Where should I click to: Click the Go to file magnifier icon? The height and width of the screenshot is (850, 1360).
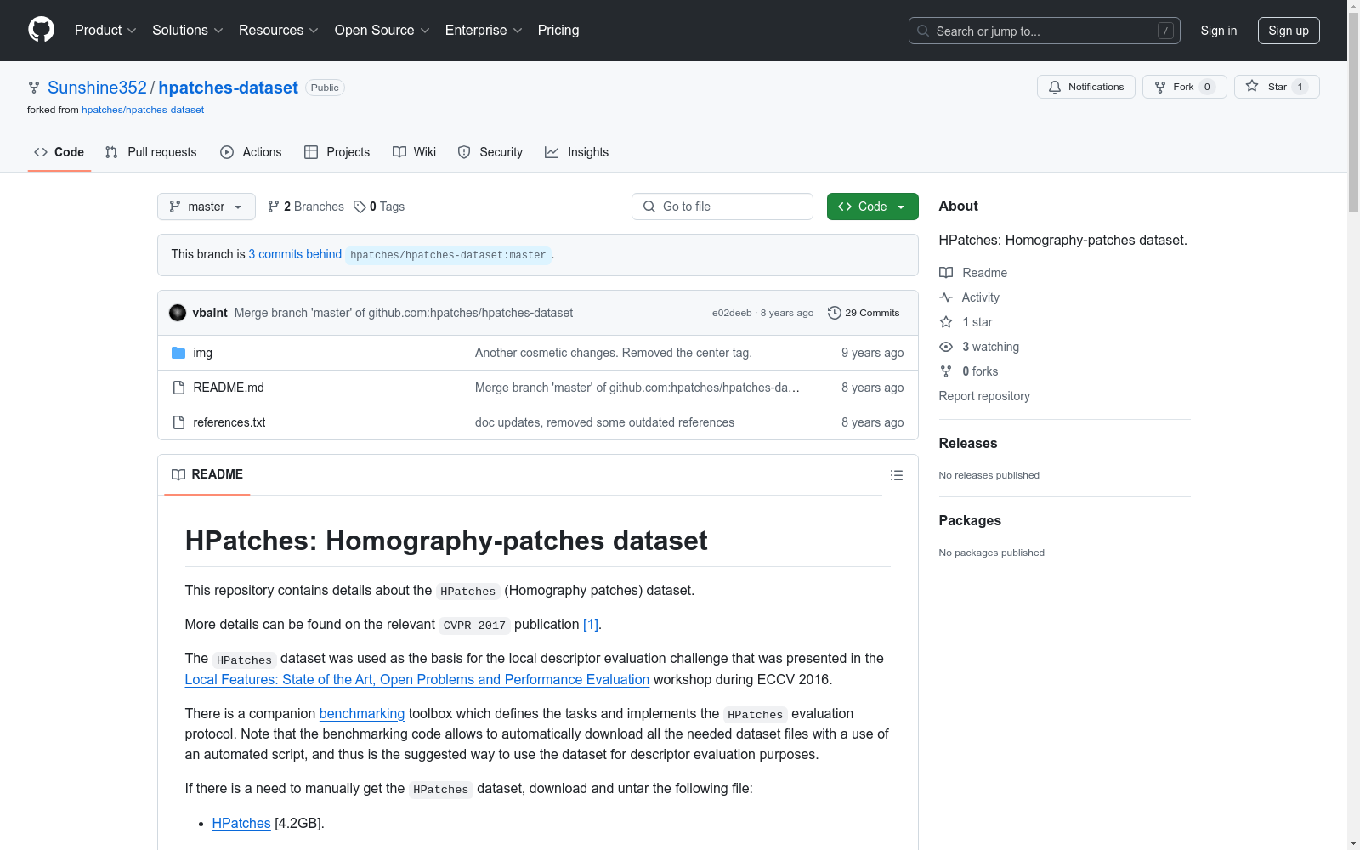(x=649, y=207)
